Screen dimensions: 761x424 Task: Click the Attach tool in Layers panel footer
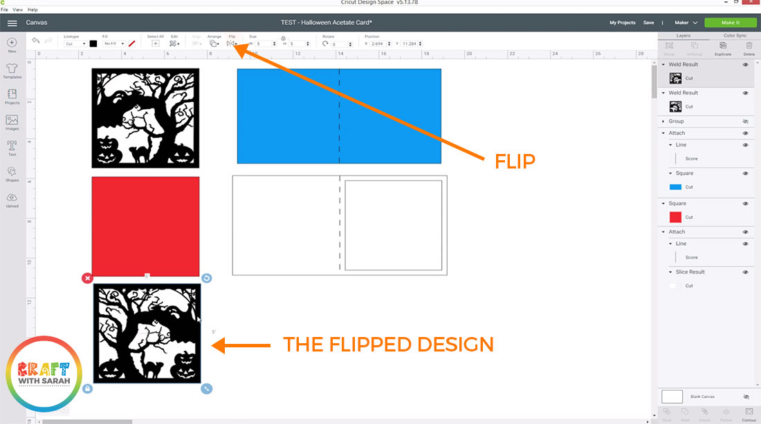pyautogui.click(x=705, y=414)
